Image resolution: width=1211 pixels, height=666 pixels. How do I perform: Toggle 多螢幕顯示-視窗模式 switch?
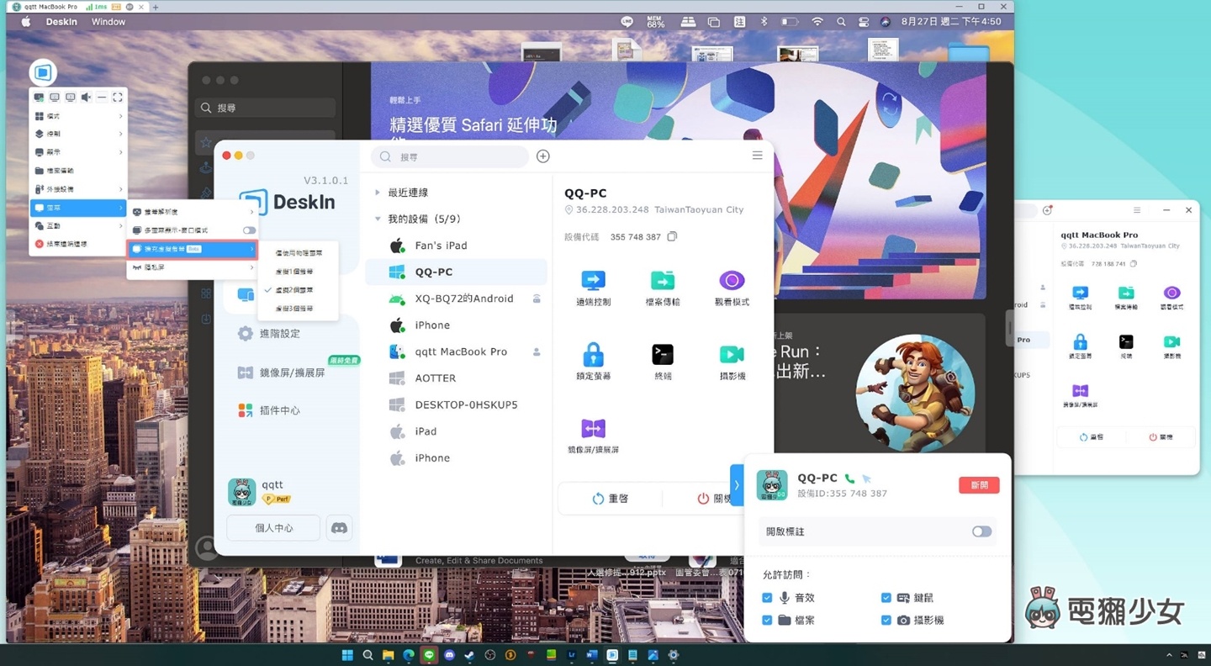(249, 230)
